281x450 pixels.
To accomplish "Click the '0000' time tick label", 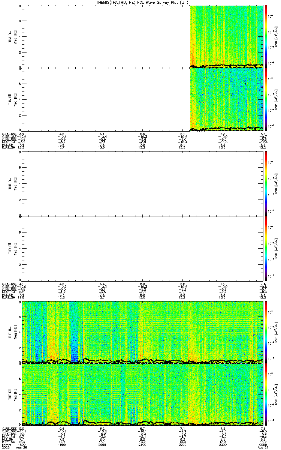I will pyautogui.click(x=263, y=445).
